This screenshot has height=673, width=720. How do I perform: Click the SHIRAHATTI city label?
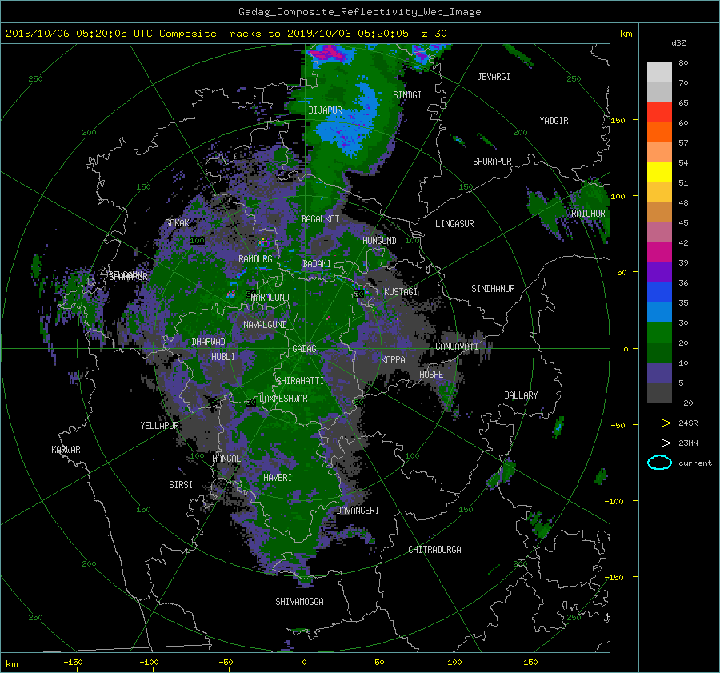click(x=300, y=381)
